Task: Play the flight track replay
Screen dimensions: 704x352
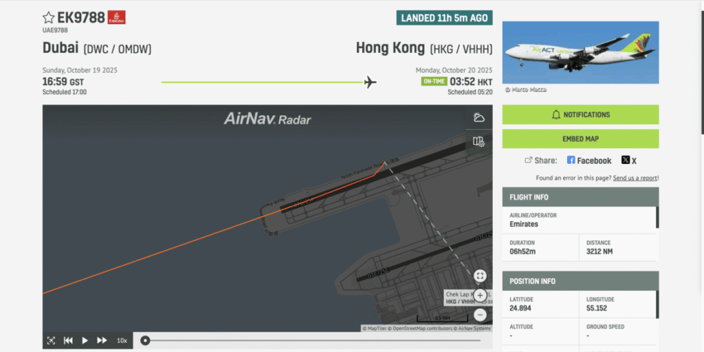Action: tap(85, 340)
